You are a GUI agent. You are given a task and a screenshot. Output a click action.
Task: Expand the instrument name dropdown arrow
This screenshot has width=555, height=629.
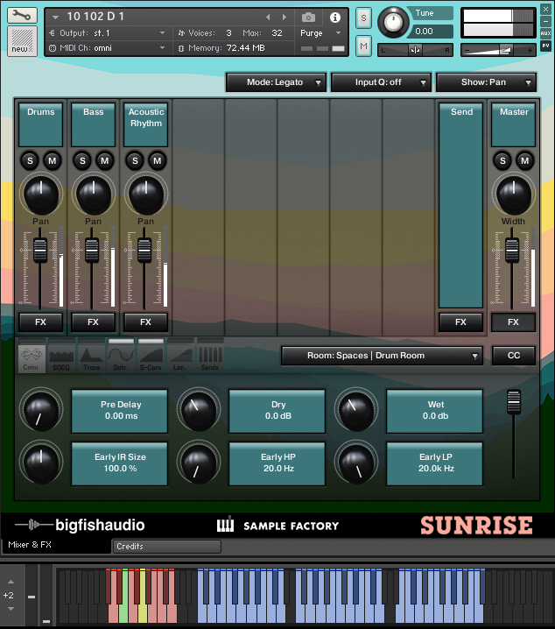tap(56, 17)
